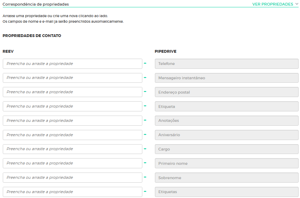Select the Pipedrive Anotações field
Viewport: 300px width, 198px height.
click(x=226, y=120)
